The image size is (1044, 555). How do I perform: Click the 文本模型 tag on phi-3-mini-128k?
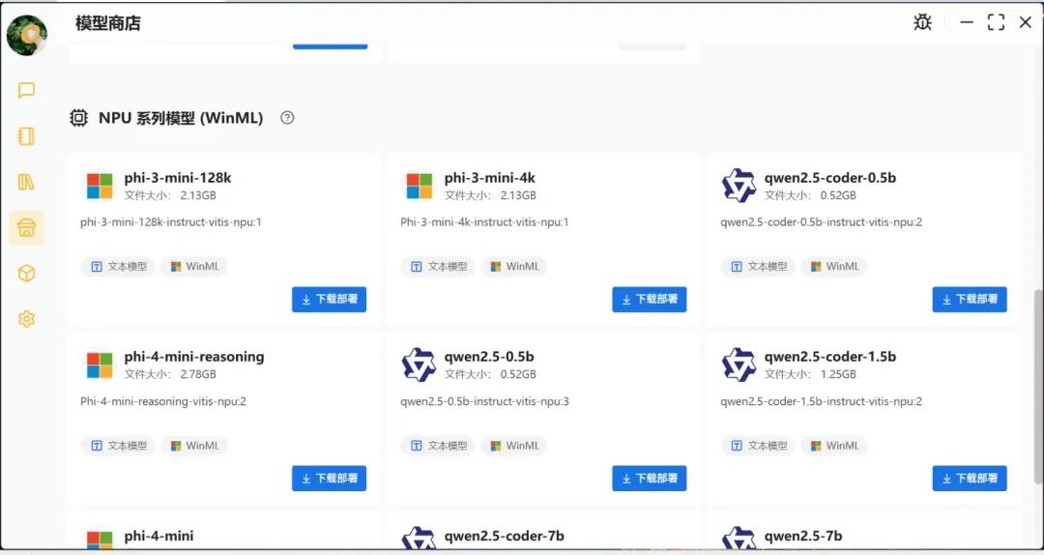coord(118,267)
